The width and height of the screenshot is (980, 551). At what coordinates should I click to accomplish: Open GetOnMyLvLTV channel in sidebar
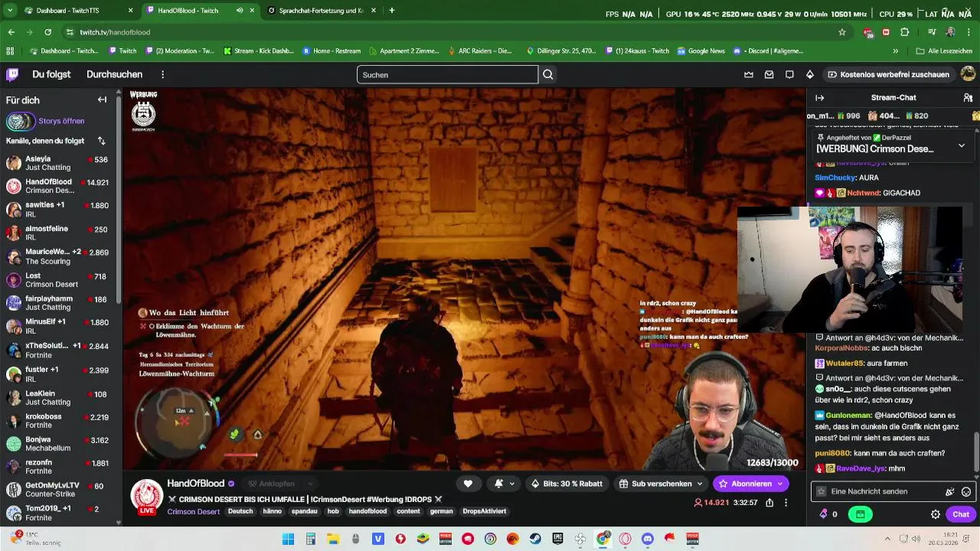[x=57, y=490]
